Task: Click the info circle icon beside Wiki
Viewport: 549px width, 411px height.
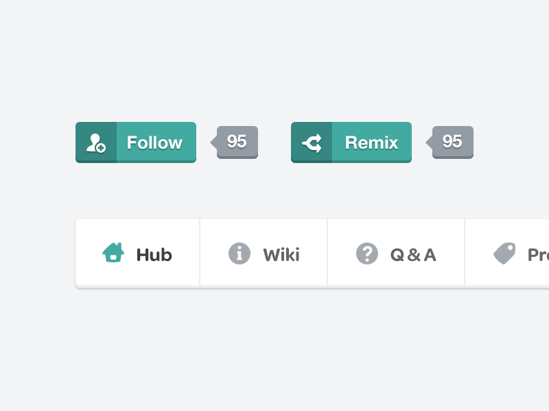Action: click(x=238, y=253)
